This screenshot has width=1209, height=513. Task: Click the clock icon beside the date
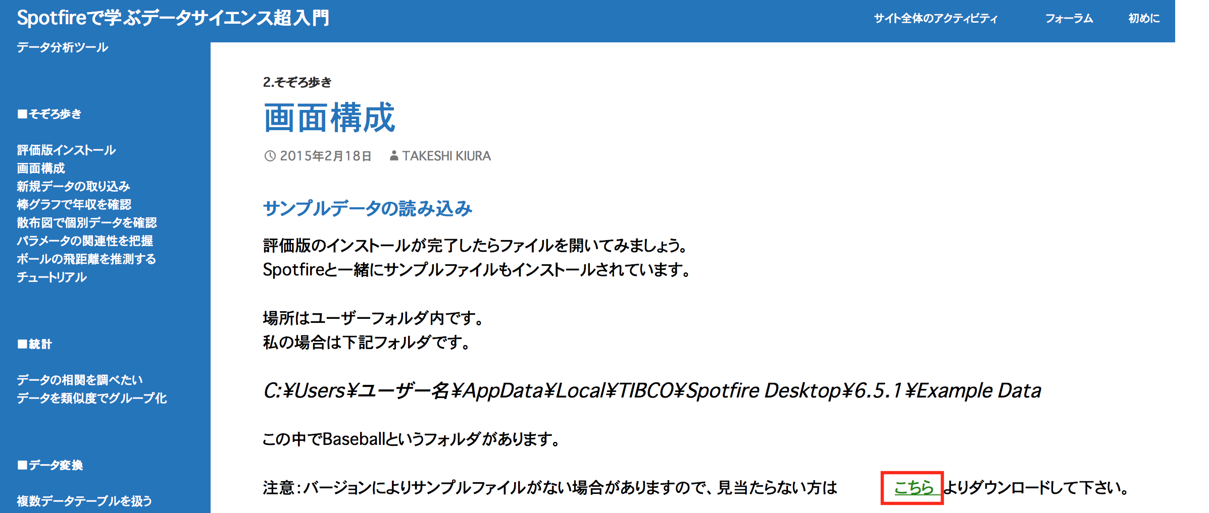[271, 156]
